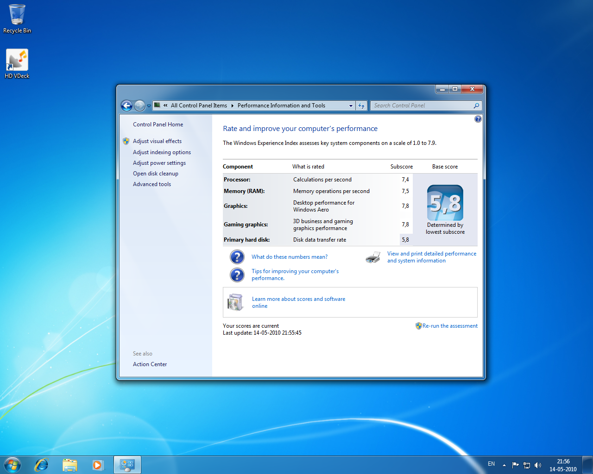This screenshot has height=474, width=593.
Task: Open 'What do these numbers mean?' link
Action: click(289, 256)
